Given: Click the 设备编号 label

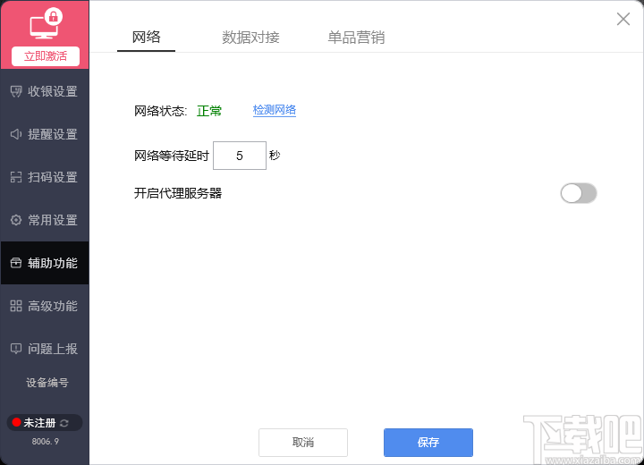Looking at the screenshot, I should click(x=47, y=383).
